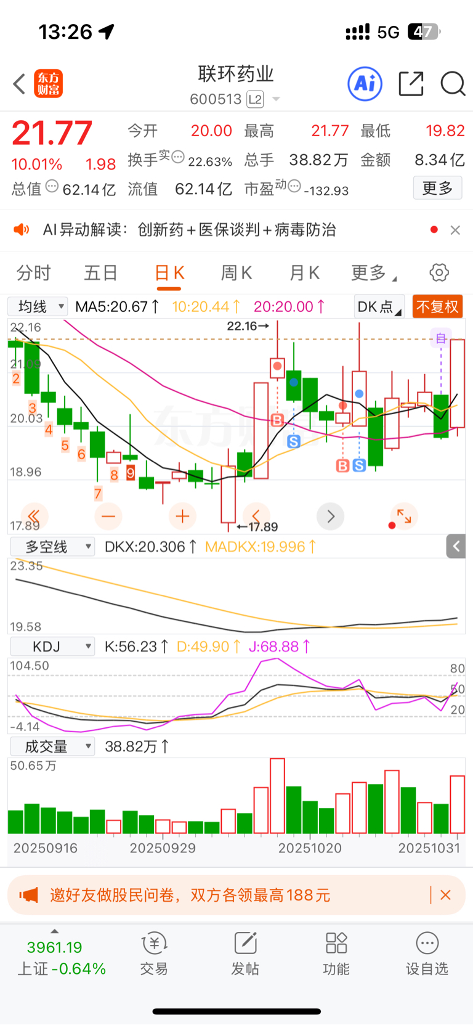The width and height of the screenshot is (473, 1025).
Task: Tap the MA5:20.67 value
Action: click(118, 306)
